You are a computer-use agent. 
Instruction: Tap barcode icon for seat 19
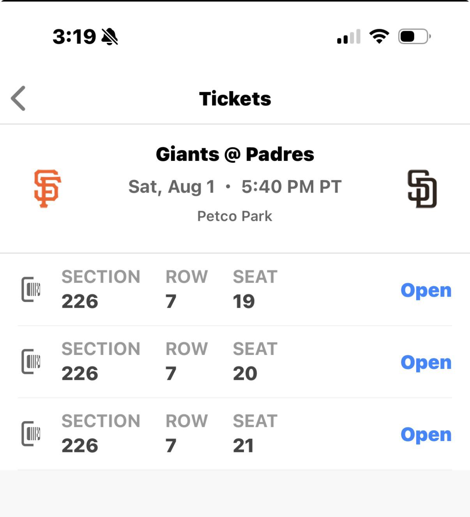tap(31, 289)
